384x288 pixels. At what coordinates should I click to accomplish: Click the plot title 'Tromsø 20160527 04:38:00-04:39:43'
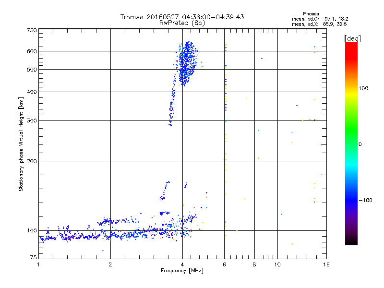182,17
